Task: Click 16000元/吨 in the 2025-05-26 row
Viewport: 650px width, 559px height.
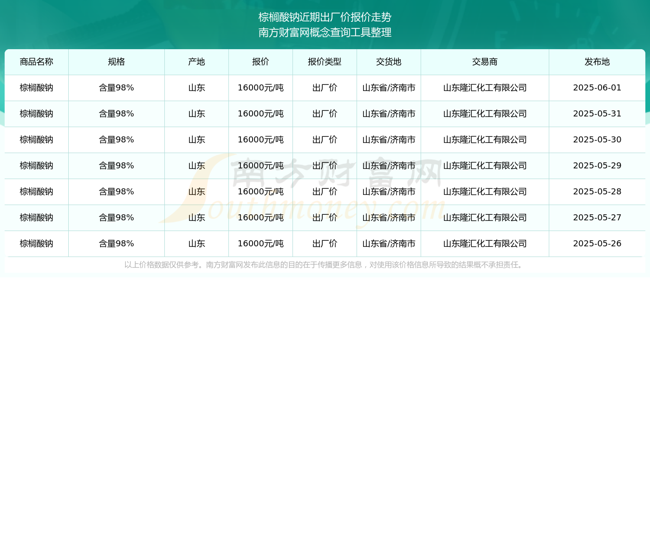Action: point(261,244)
